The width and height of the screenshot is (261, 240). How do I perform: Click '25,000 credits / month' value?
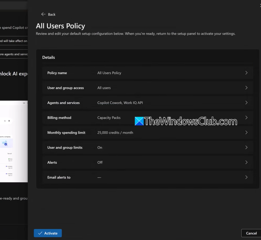(115, 133)
